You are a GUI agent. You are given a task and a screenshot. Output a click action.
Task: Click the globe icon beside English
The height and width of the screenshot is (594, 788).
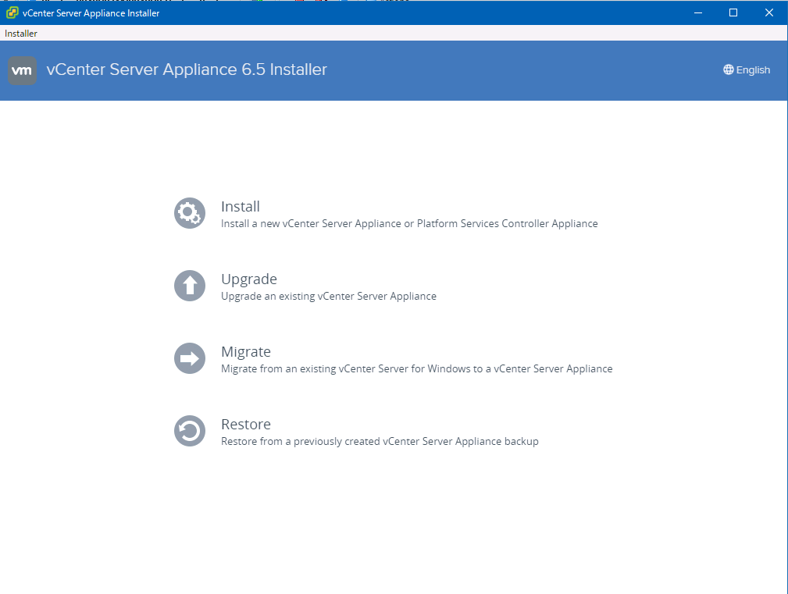click(x=728, y=69)
